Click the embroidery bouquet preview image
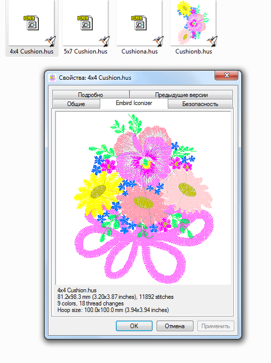The image size is (271, 363). coord(143,198)
